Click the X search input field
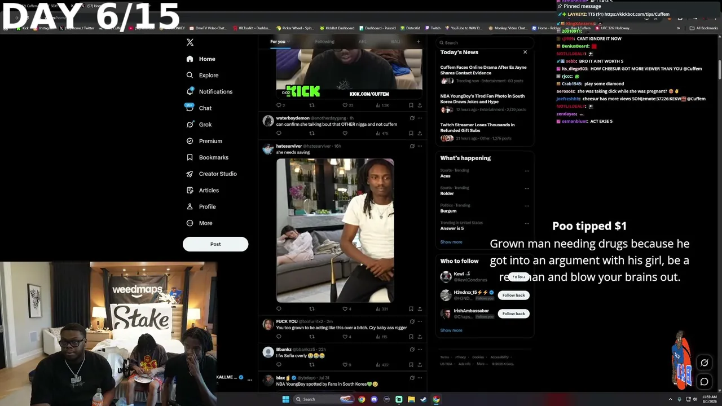This screenshot has width=722, height=406. point(485,43)
